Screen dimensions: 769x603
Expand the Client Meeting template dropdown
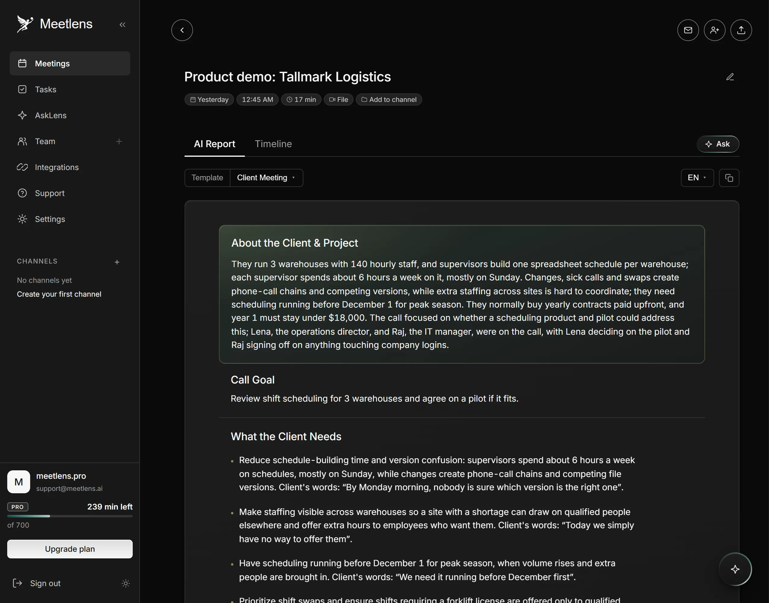click(x=266, y=178)
